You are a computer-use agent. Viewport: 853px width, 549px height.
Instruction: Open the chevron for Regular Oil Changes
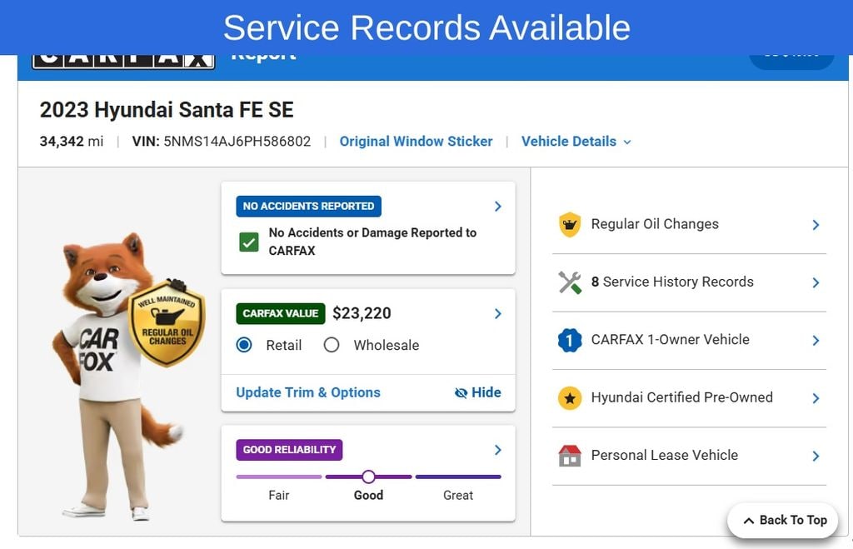click(816, 225)
